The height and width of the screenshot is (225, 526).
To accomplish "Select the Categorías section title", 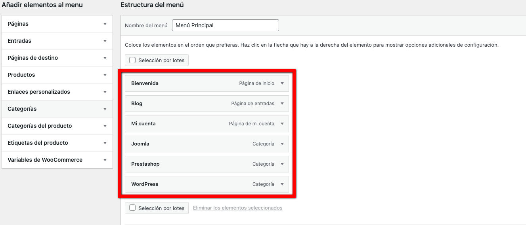I will [22, 109].
